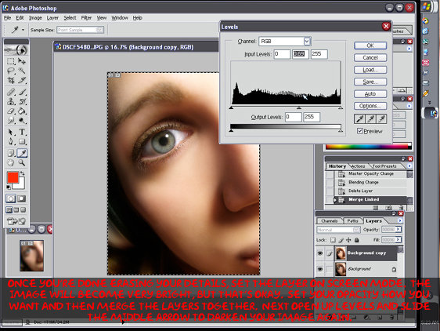Select the Eraser tool

11,111
